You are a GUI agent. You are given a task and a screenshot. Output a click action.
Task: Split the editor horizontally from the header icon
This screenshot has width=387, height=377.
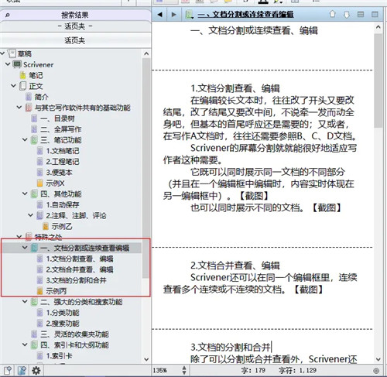[x=361, y=15]
